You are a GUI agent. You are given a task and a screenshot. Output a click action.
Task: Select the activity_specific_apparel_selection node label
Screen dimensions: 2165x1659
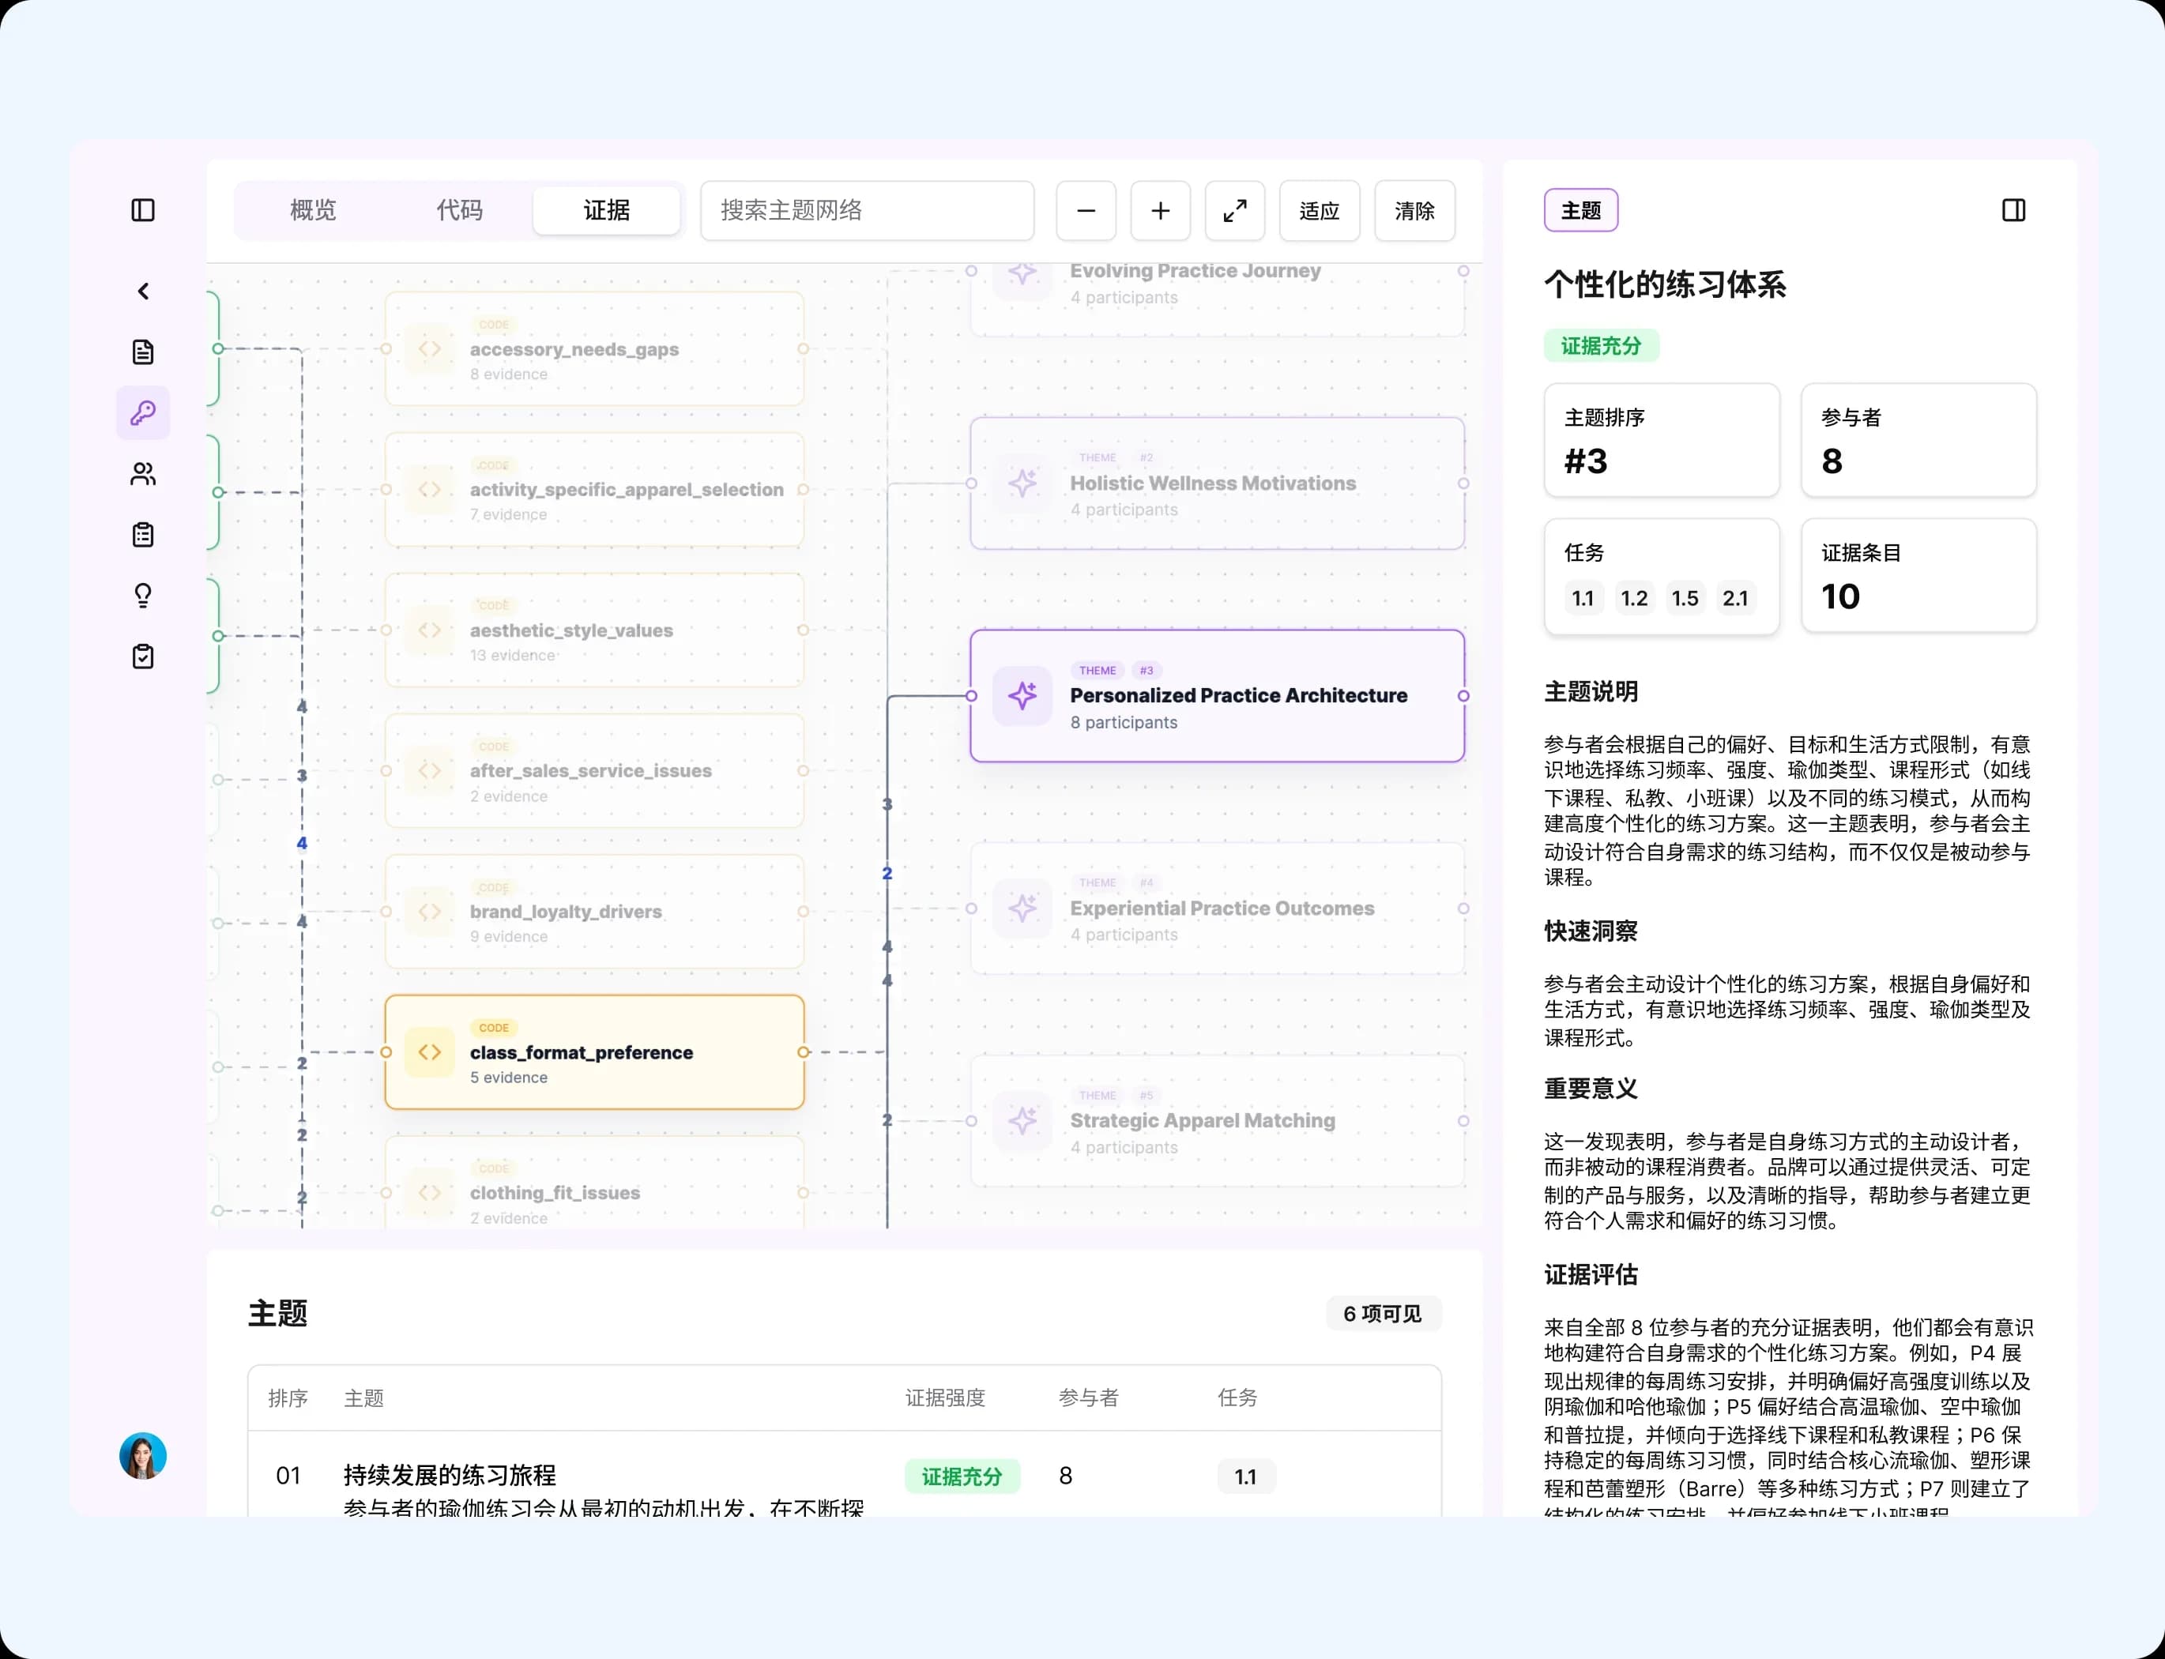(x=626, y=490)
